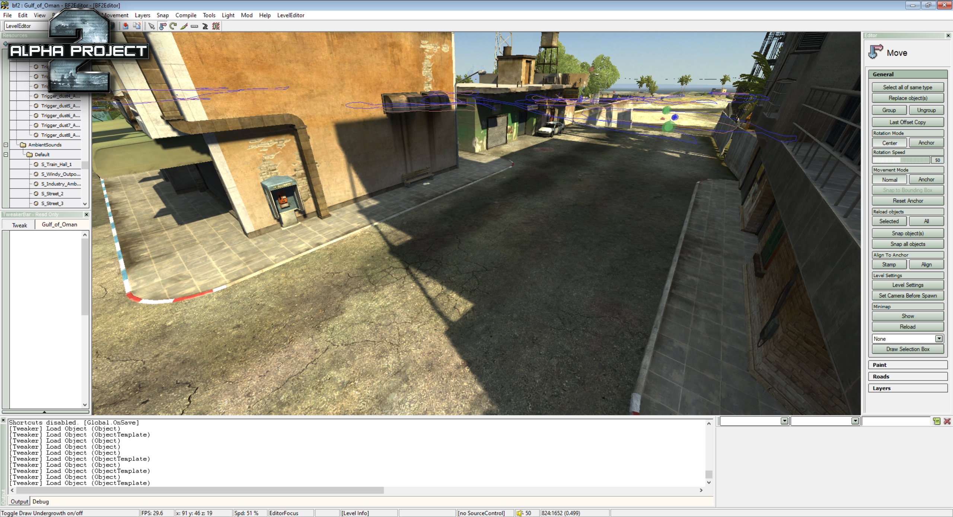The height and width of the screenshot is (517, 953).
Task: Collapse the General section header
Action: [x=908, y=74]
